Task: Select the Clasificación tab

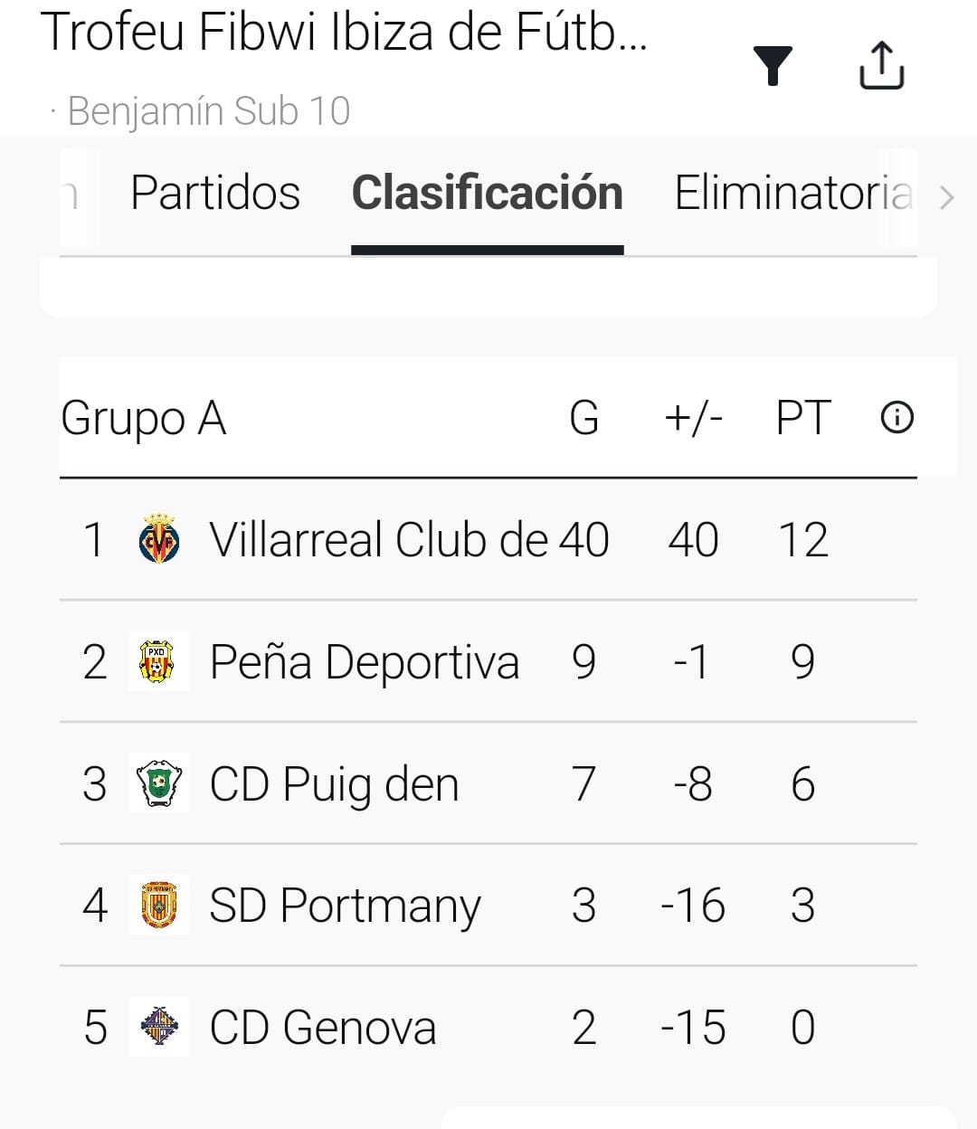Action: tap(487, 194)
